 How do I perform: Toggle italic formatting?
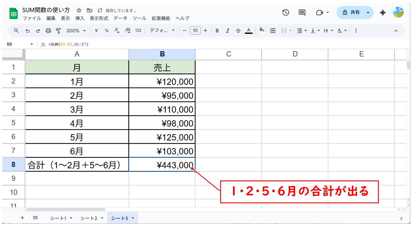(x=227, y=31)
